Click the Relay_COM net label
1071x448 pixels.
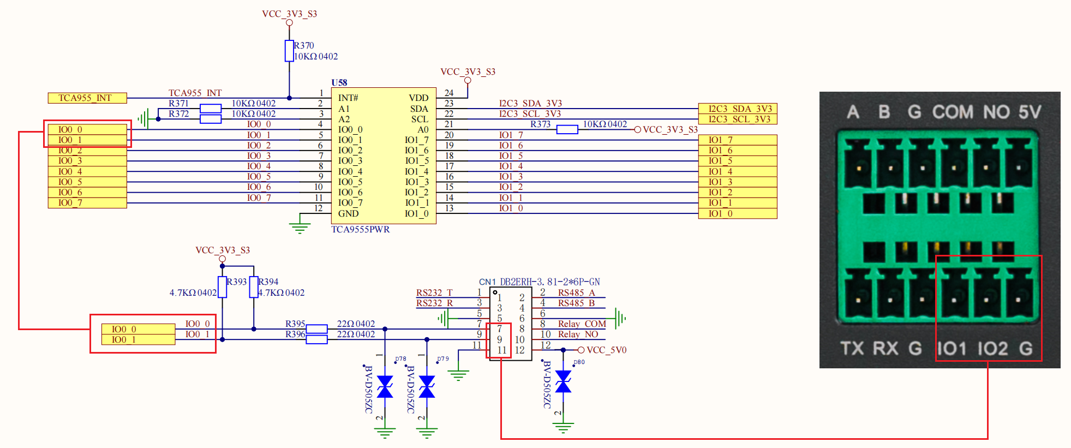582,324
